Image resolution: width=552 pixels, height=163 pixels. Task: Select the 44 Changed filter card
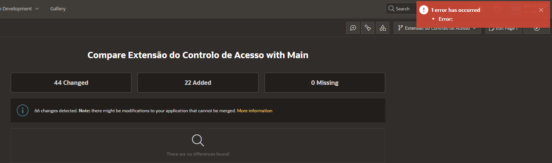pos(71,83)
